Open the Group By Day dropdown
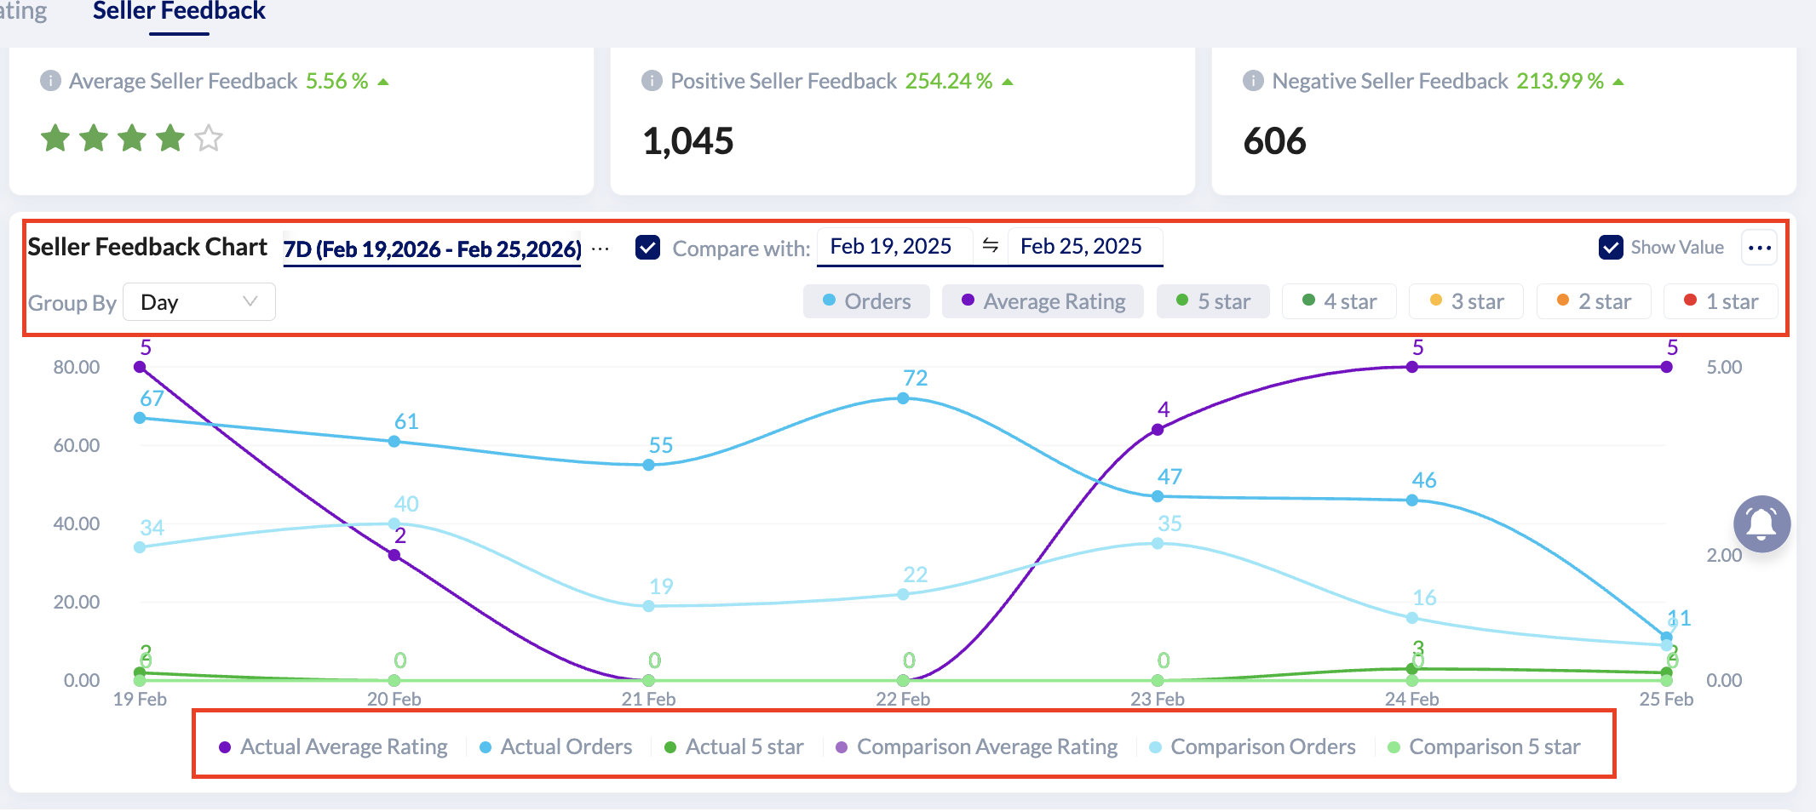 click(x=198, y=302)
